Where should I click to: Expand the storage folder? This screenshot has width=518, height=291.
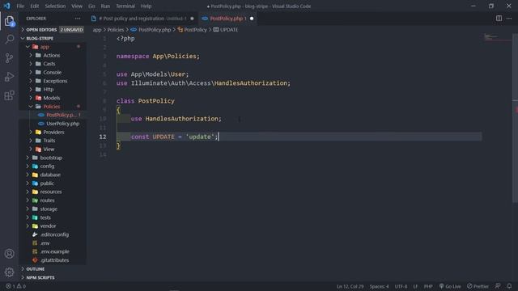point(49,209)
